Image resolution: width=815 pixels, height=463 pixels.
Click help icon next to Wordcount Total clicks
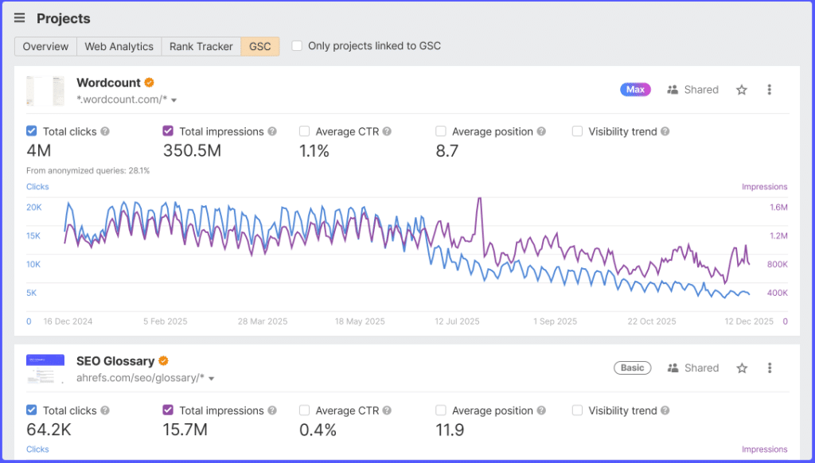pos(105,132)
